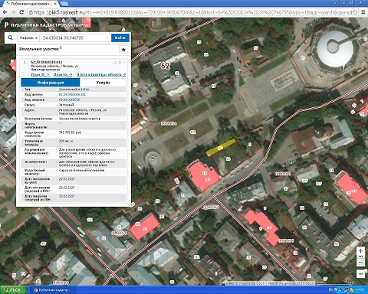Screen dimensions: 368x294
Task: Open the Windows Пуск start button
Action: click(14, 290)
